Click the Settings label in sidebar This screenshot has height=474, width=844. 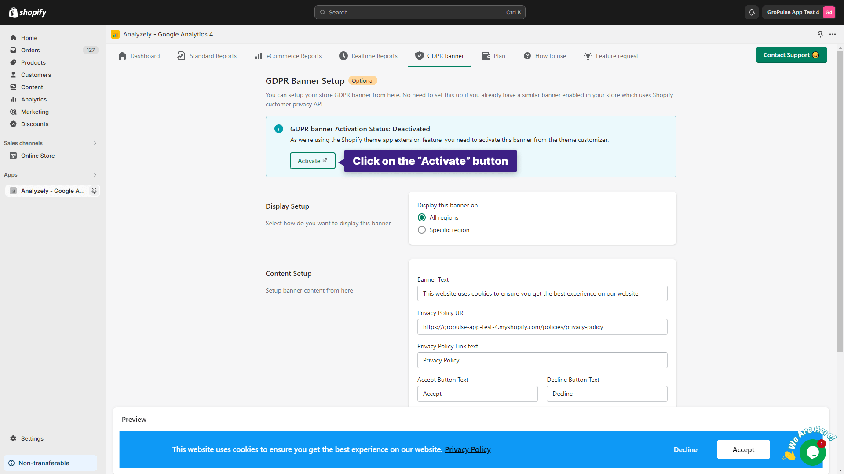(x=32, y=438)
